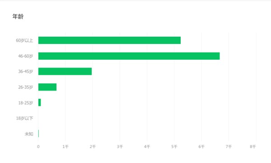Select the 26-35岁 axis label
This screenshot has width=271, height=163.
click(26, 87)
